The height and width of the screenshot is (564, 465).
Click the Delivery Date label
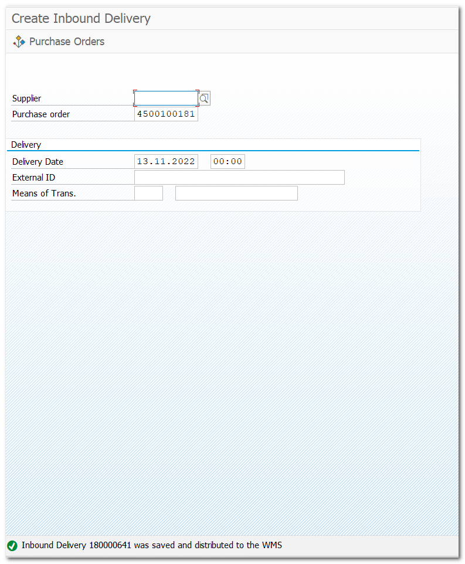point(38,162)
